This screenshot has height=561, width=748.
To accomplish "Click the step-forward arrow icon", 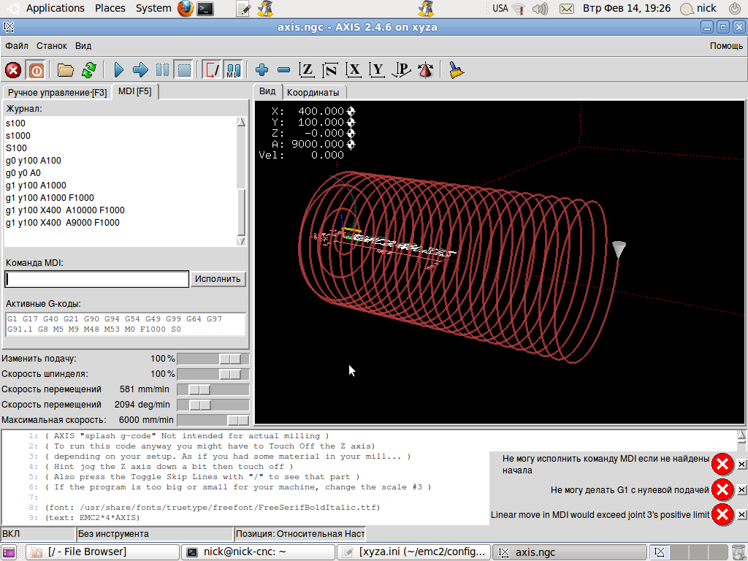I will (140, 70).
